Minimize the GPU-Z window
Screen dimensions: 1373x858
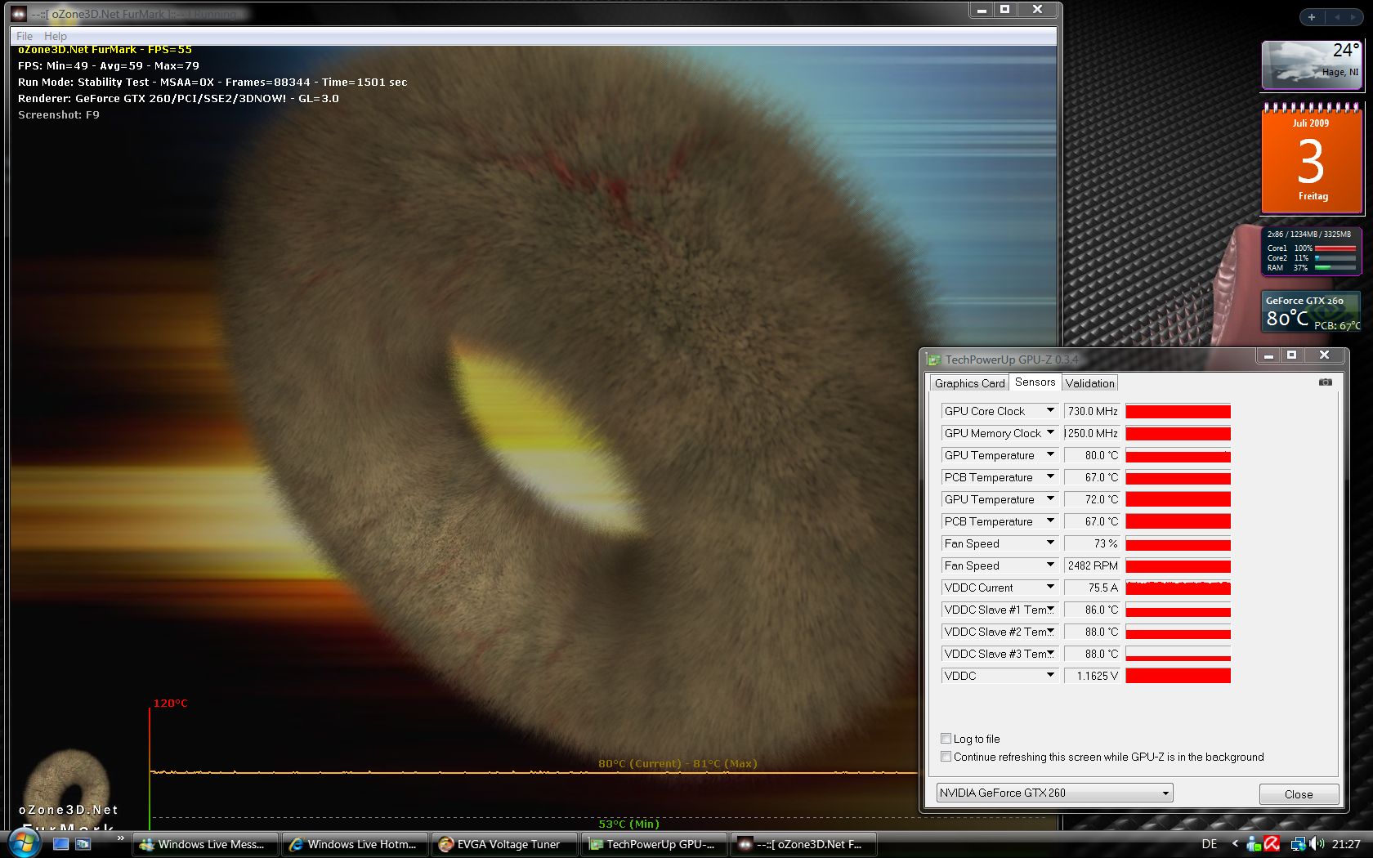click(x=1268, y=355)
